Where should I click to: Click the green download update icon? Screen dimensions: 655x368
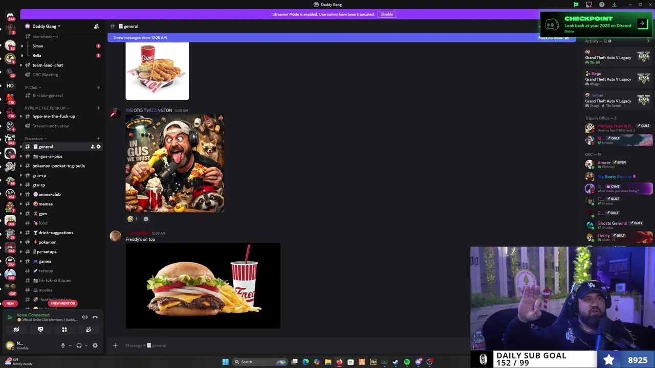(x=614, y=5)
